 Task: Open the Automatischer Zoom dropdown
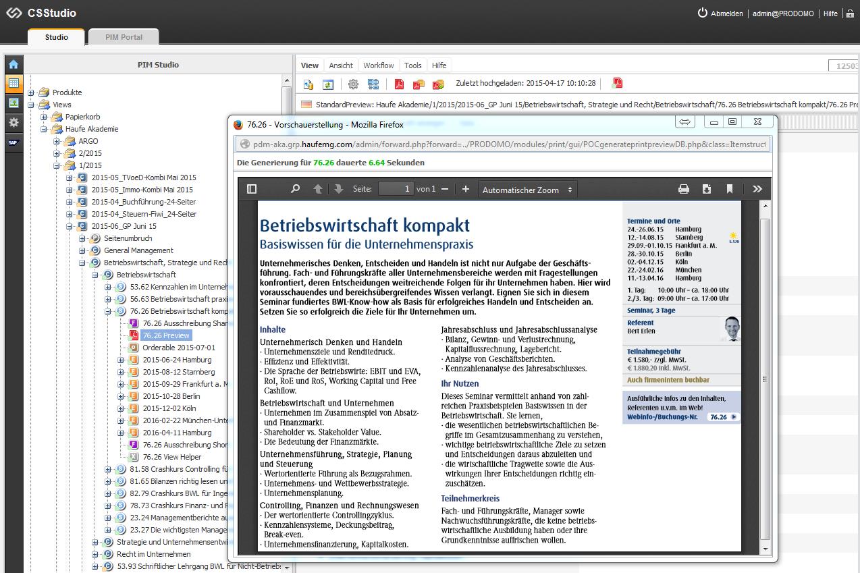point(527,190)
